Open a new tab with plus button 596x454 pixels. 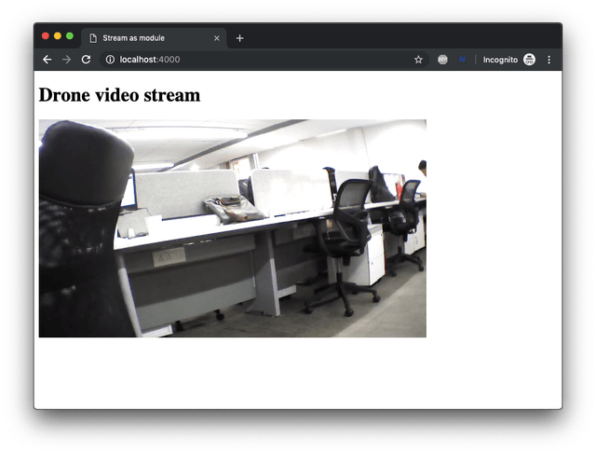click(239, 38)
